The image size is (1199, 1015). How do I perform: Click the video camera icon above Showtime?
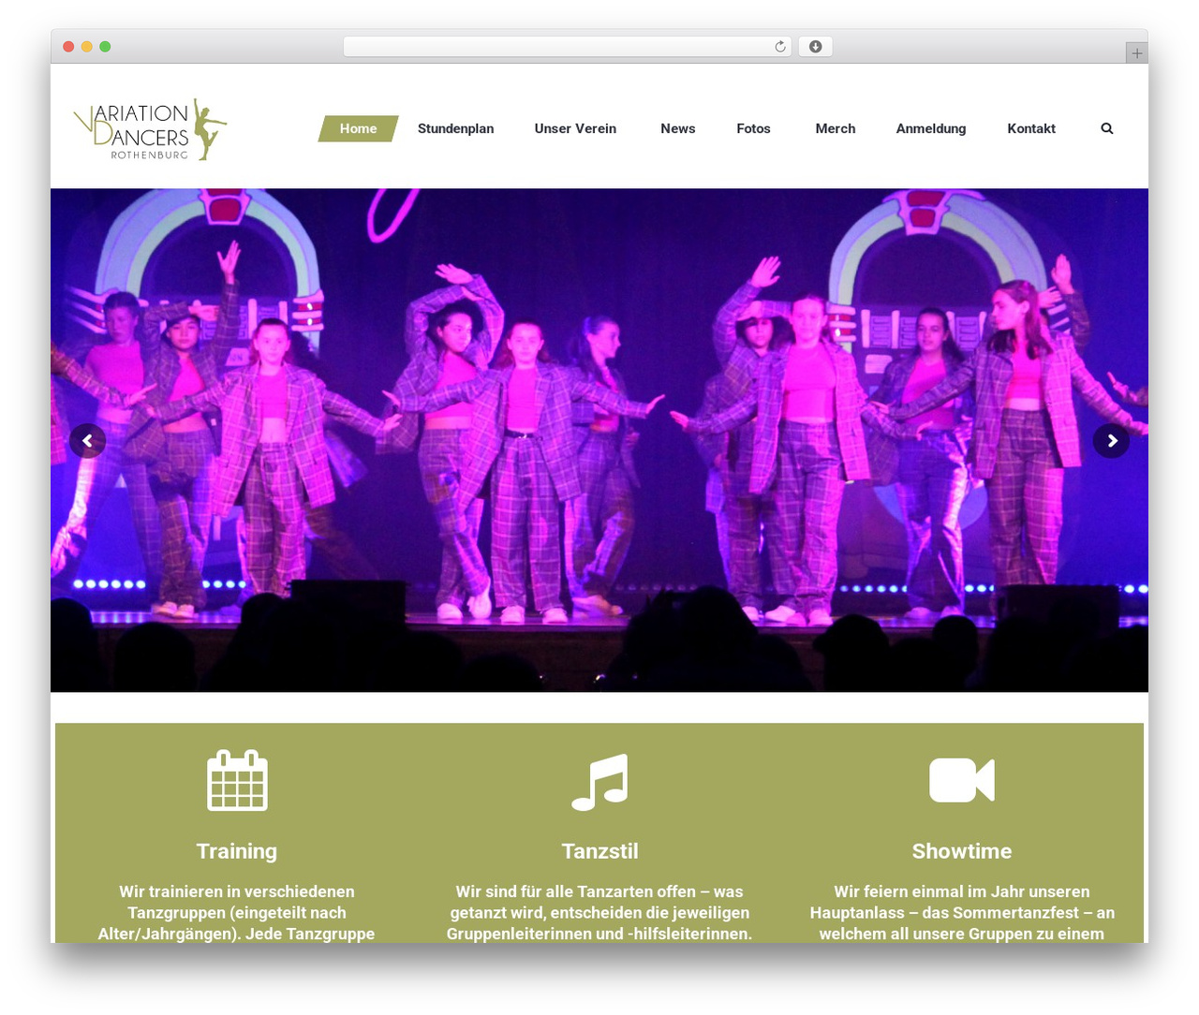962,780
